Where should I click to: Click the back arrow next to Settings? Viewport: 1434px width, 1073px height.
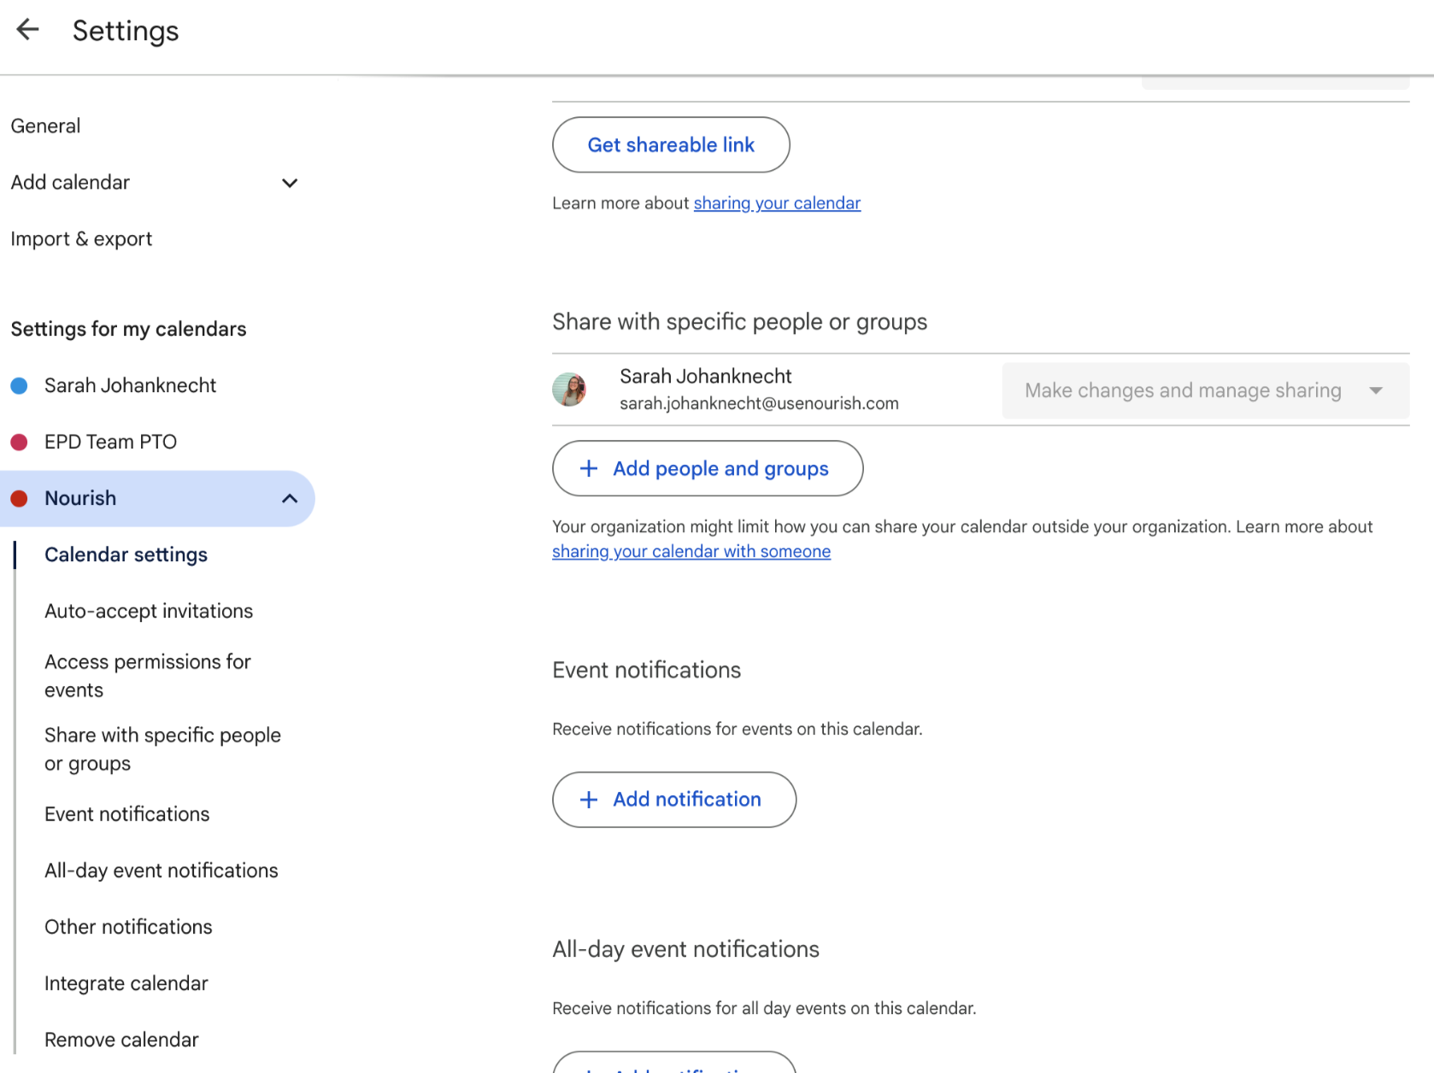coord(27,30)
